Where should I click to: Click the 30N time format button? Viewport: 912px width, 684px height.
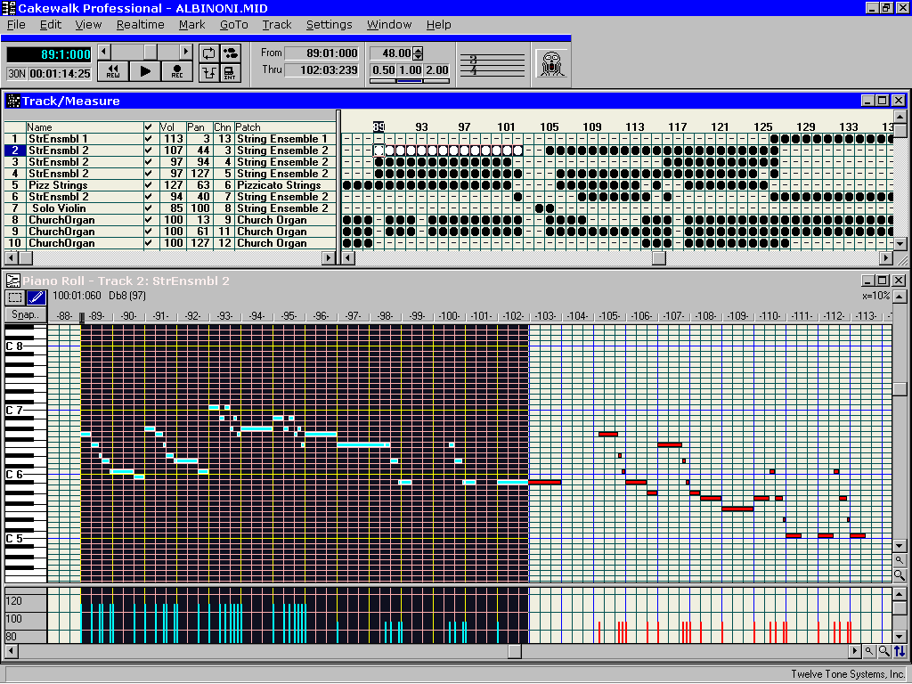click(x=17, y=74)
